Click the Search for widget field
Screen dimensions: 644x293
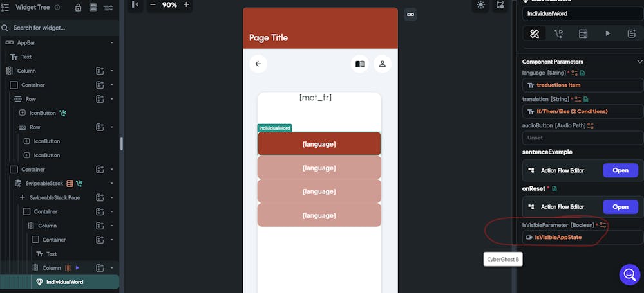point(61,28)
